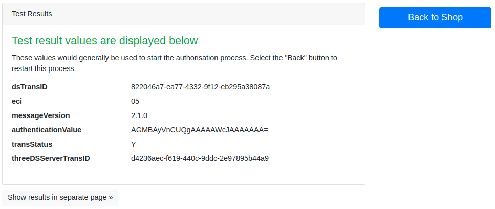This screenshot has height=209, width=495.
Task: Select the threeDSServerTransID field label
Action: [x=51, y=158]
